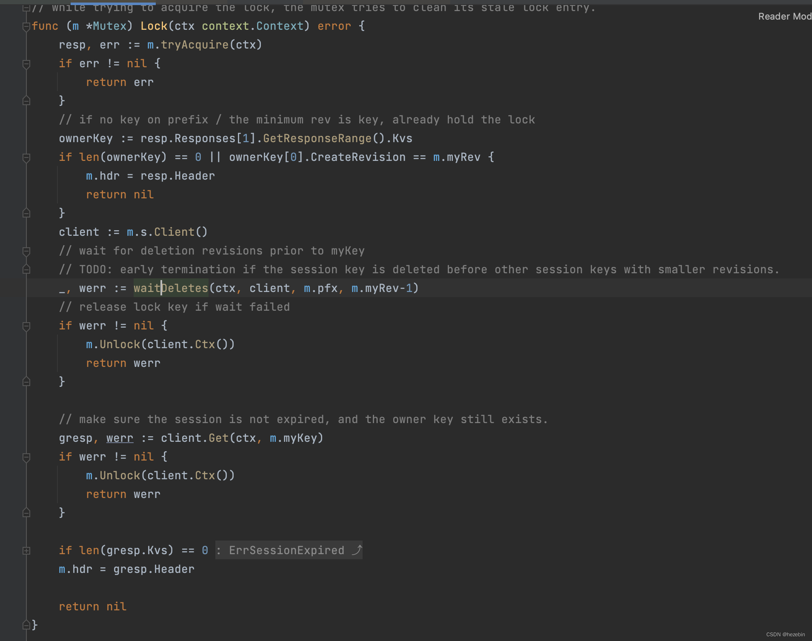Image resolution: width=812 pixels, height=641 pixels.
Task: Collapse the 'wait for deletion revisions' comment block
Action: coord(26,251)
